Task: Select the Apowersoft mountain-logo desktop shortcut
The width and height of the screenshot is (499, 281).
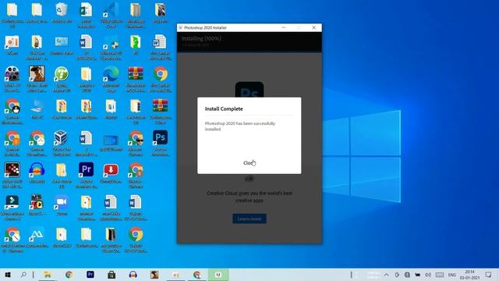Action: pos(37,237)
